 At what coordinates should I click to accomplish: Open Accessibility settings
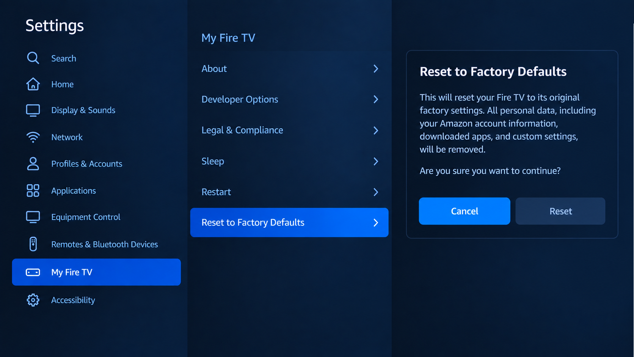[x=73, y=300]
